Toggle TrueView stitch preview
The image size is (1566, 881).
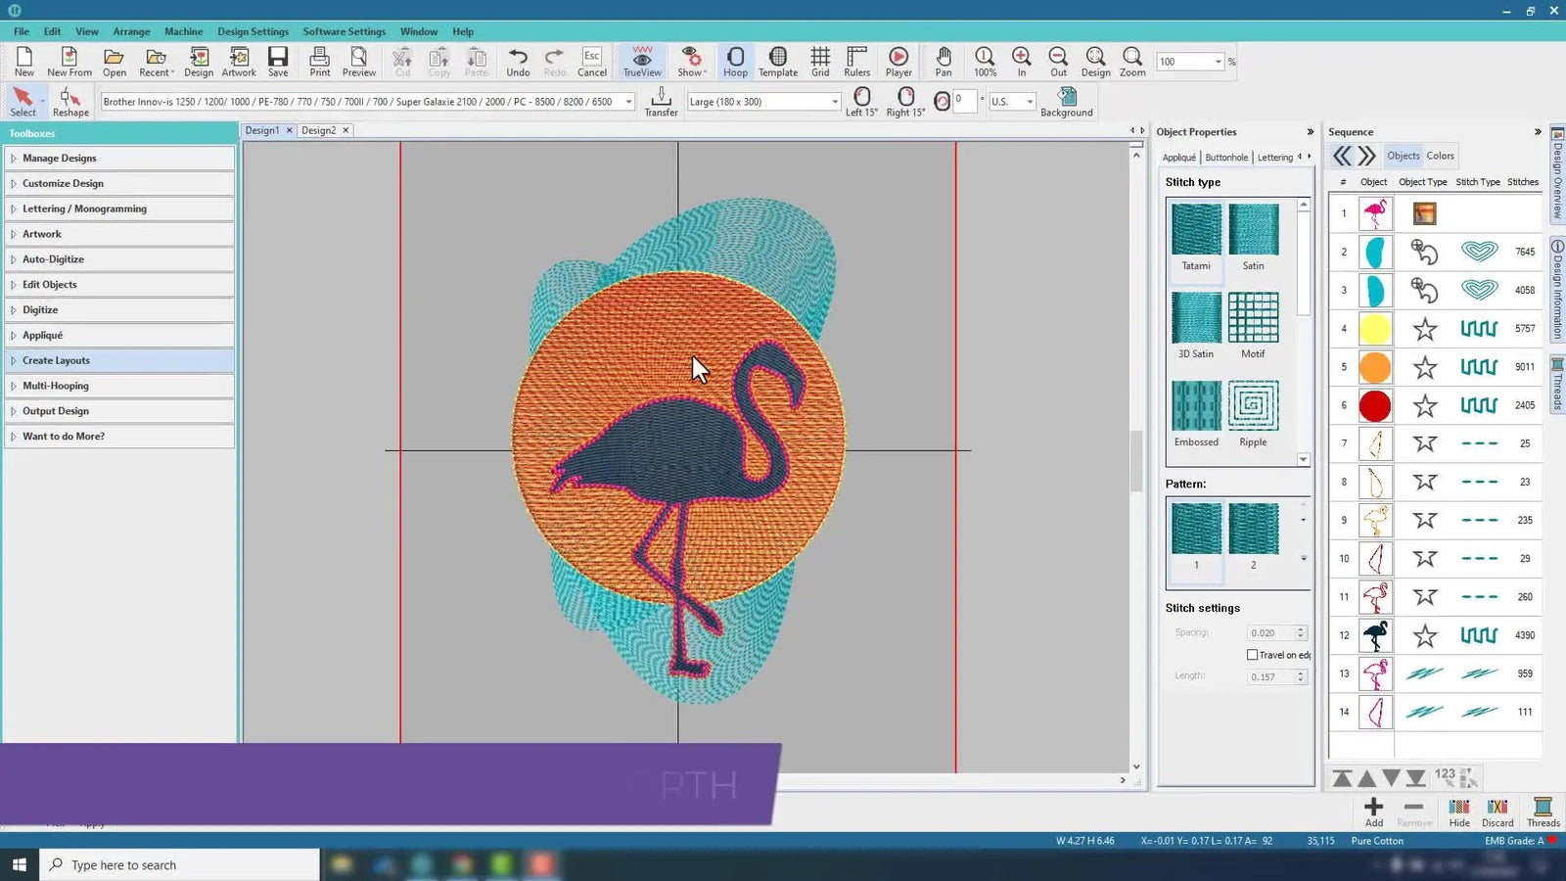[x=641, y=61]
